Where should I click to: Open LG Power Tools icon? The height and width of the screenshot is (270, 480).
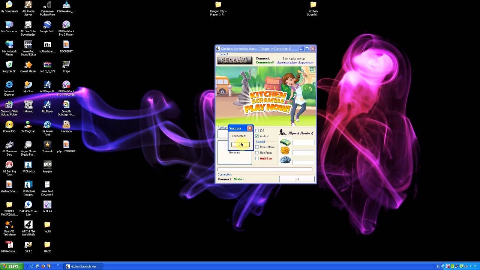[x=47, y=128]
